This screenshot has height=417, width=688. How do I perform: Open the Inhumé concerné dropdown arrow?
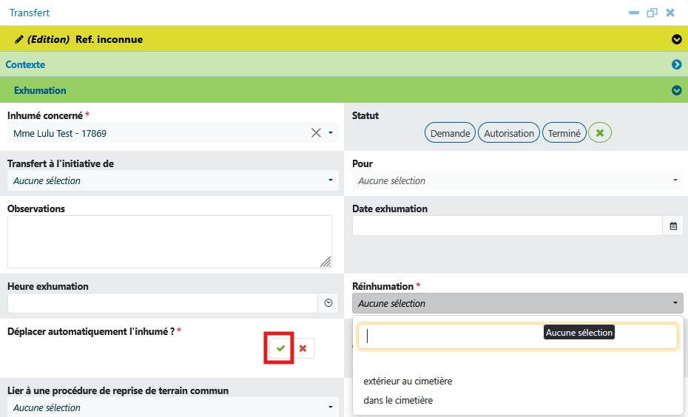331,133
